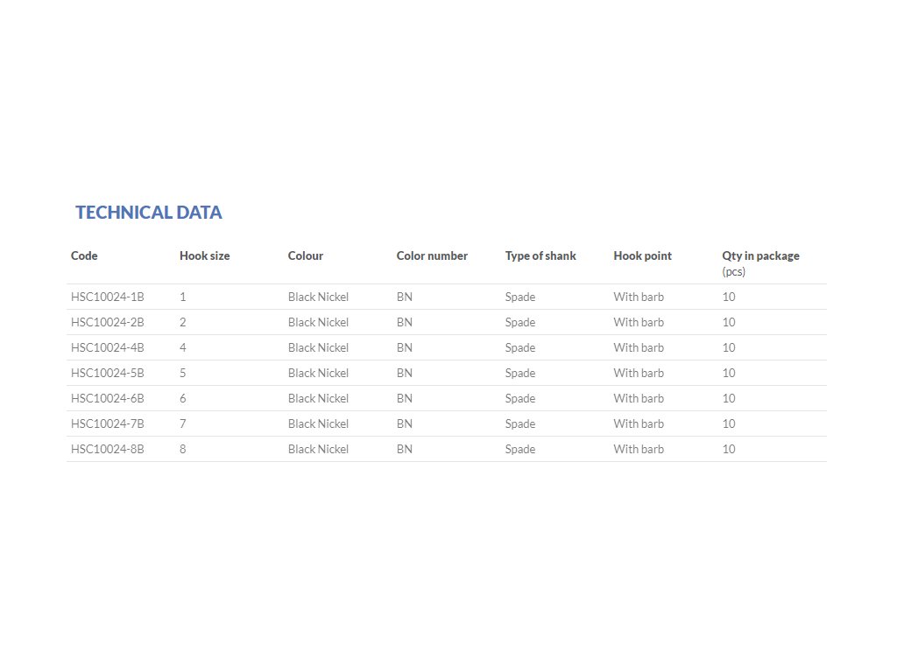
Task: Click the Code column header
Action: (84, 256)
